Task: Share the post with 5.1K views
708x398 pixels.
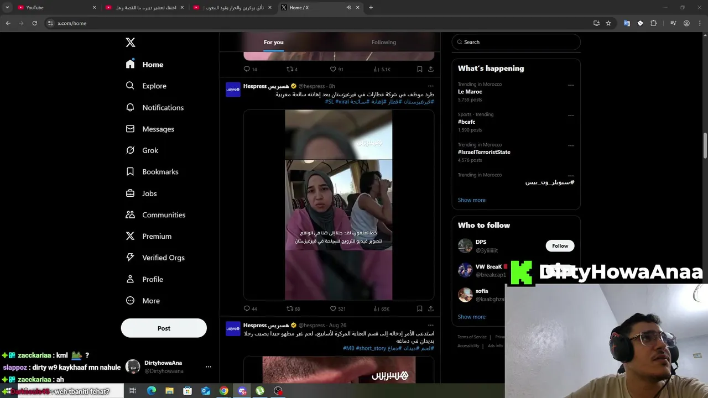Action: [431, 69]
